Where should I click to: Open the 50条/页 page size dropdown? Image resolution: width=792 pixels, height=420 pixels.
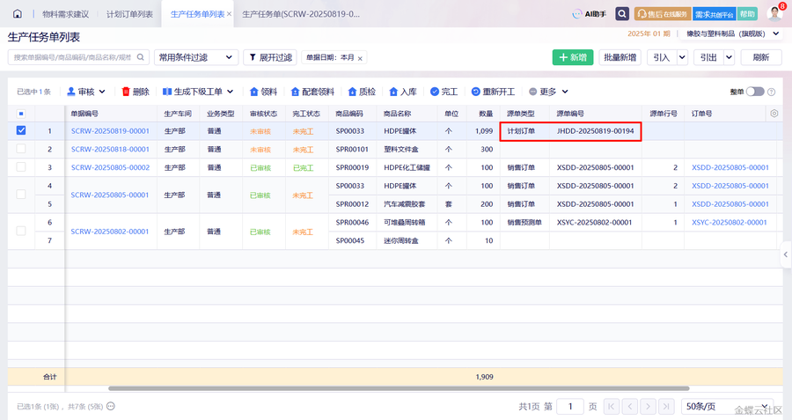coord(728,407)
